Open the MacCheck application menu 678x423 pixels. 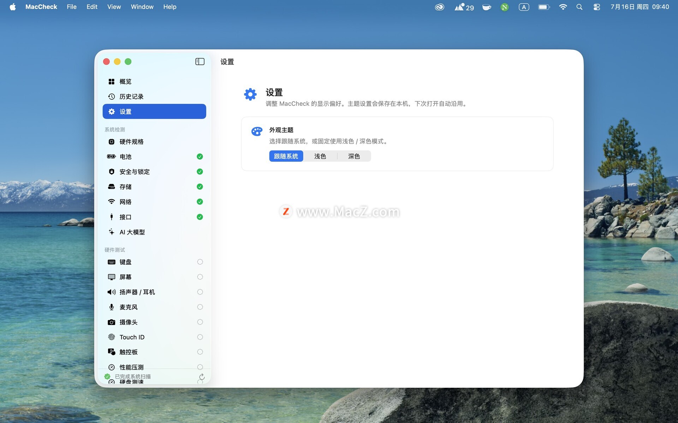coord(41,7)
